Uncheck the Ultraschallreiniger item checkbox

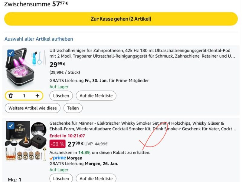click(11, 53)
